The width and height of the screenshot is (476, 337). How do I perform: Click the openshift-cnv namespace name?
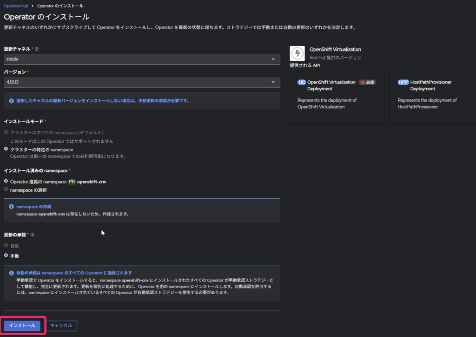92,182
